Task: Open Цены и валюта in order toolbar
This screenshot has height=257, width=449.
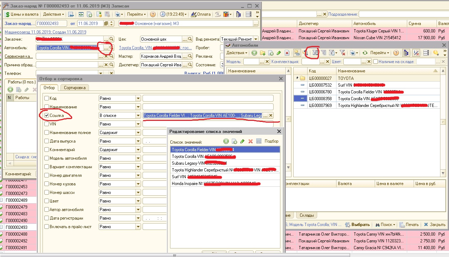Action: point(21,14)
